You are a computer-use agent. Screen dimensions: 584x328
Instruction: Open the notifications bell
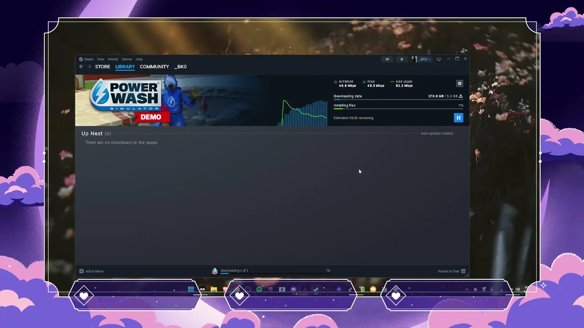pyautogui.click(x=402, y=59)
